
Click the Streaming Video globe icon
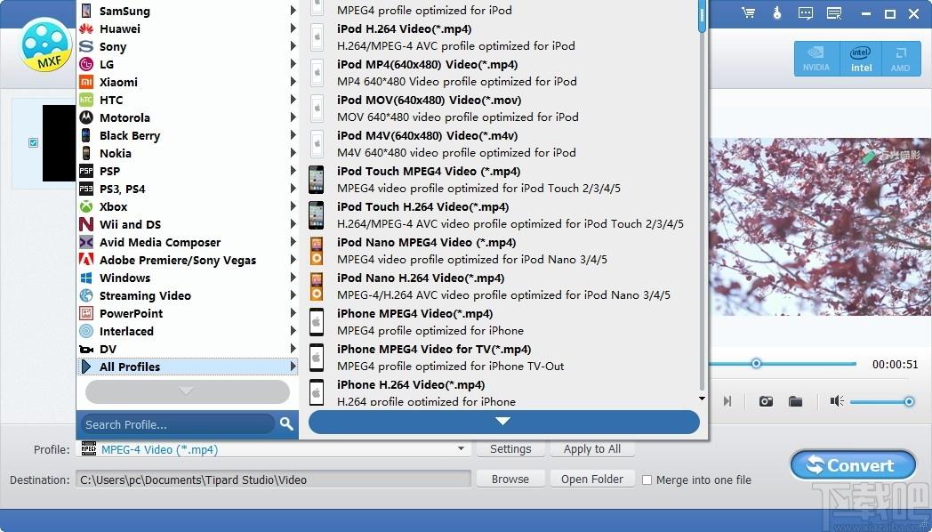pos(86,295)
